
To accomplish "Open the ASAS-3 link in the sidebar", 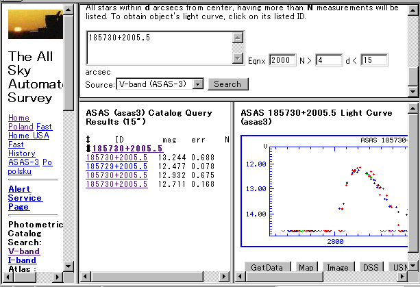I will [23, 162].
